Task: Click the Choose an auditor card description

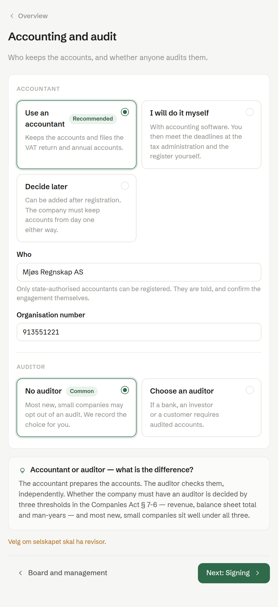Action: click(185, 415)
